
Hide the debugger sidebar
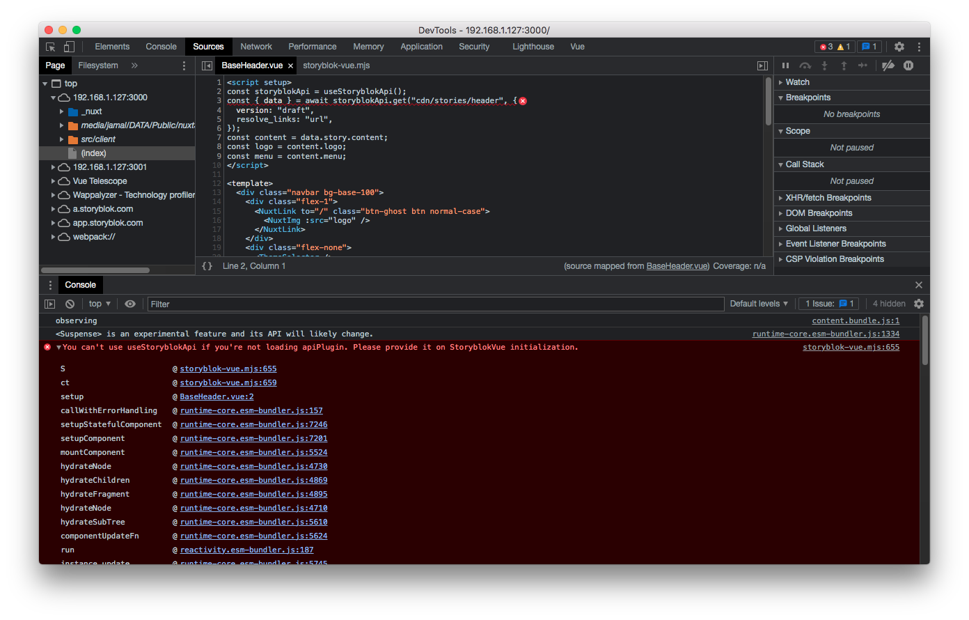762,65
